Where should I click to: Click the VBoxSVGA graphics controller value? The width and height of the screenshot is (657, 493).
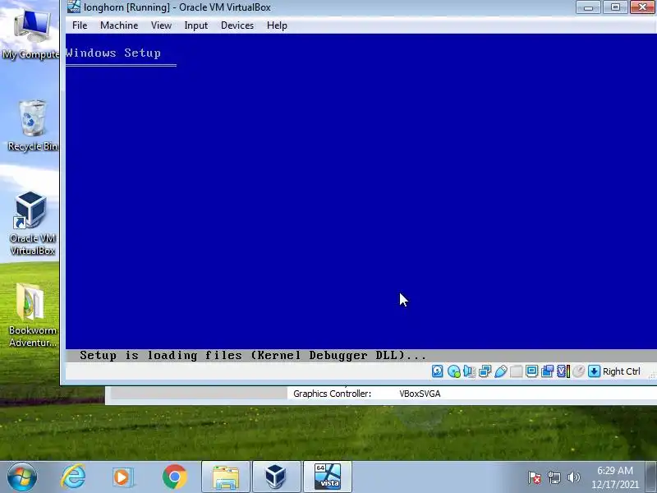pyautogui.click(x=420, y=394)
